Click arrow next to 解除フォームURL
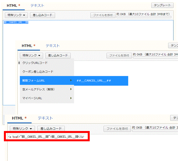This screenshot has height=161, width=178. tap(71, 80)
